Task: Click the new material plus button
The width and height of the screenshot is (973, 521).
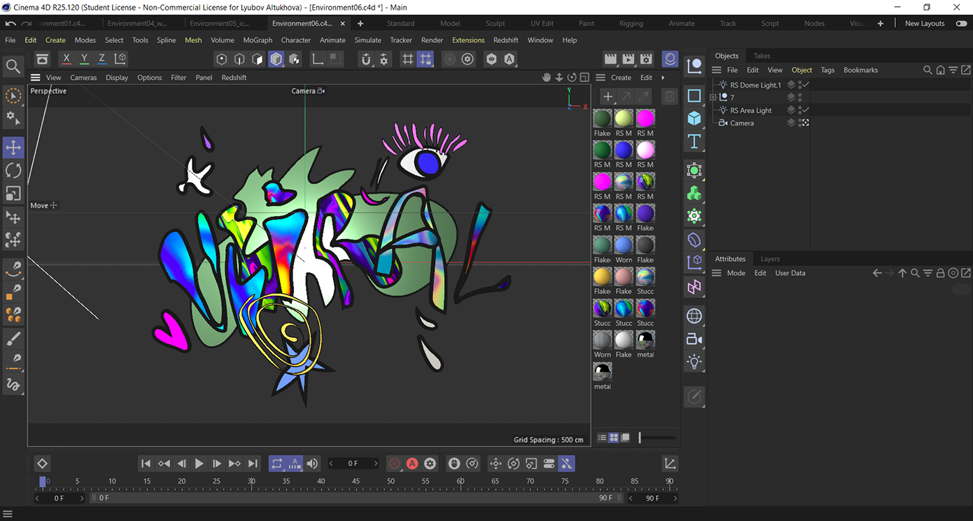Action: (607, 97)
